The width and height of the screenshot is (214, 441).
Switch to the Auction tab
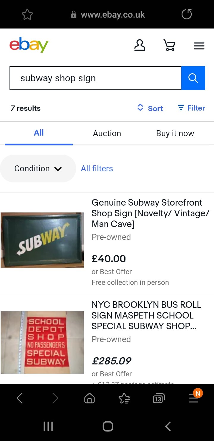point(107,133)
